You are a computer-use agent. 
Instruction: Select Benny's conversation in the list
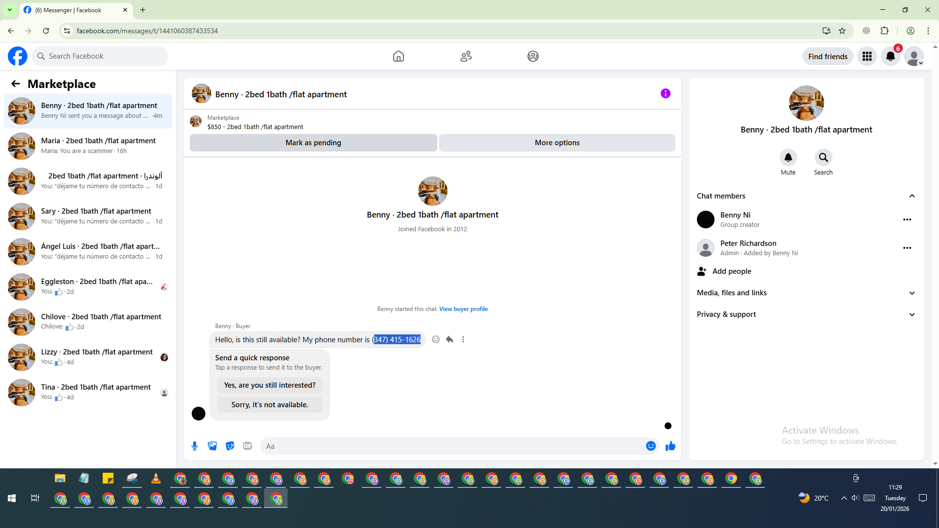pos(88,111)
